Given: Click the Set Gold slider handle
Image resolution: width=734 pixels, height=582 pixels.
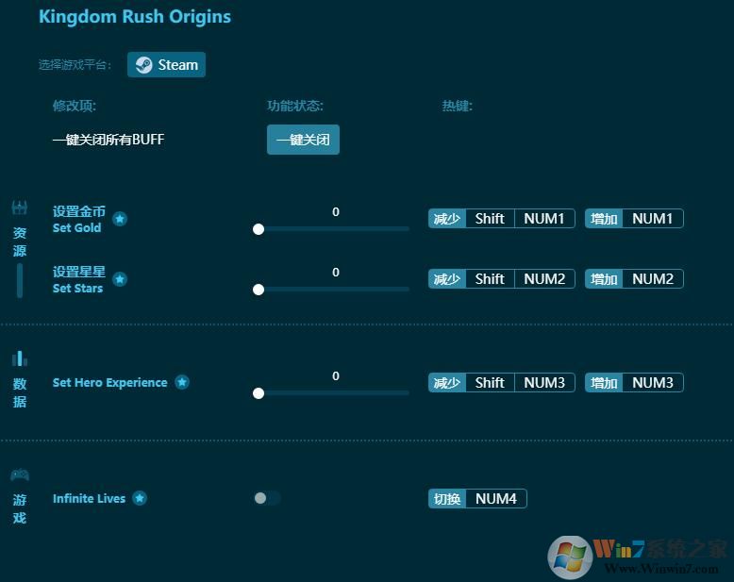Looking at the screenshot, I should point(259,229).
